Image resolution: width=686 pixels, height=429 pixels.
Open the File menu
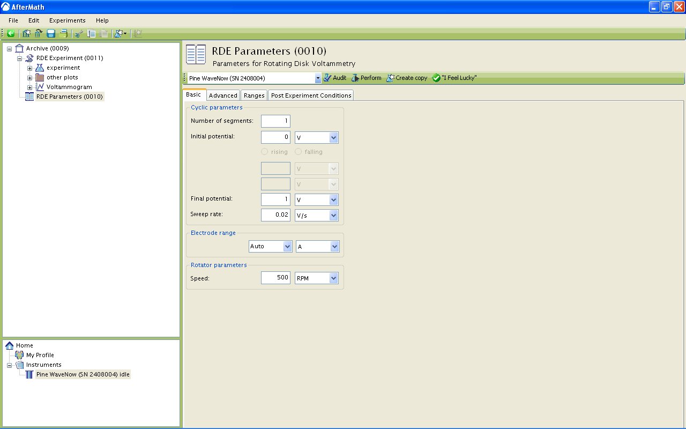point(13,20)
